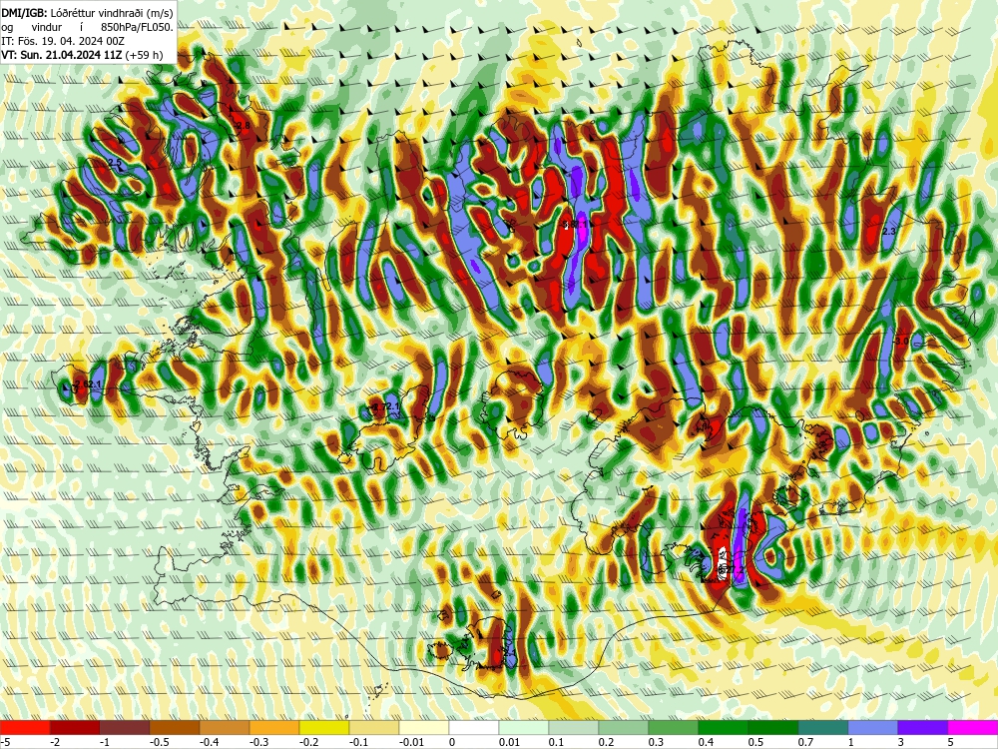This screenshot has width=998, height=749.
Task: Click the brown legend swatch labeled -0.5
Action: 175,727
